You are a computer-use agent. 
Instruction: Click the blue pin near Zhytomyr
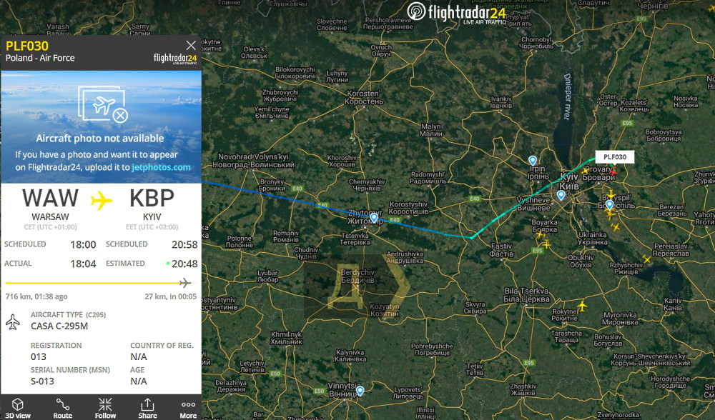pos(374,218)
